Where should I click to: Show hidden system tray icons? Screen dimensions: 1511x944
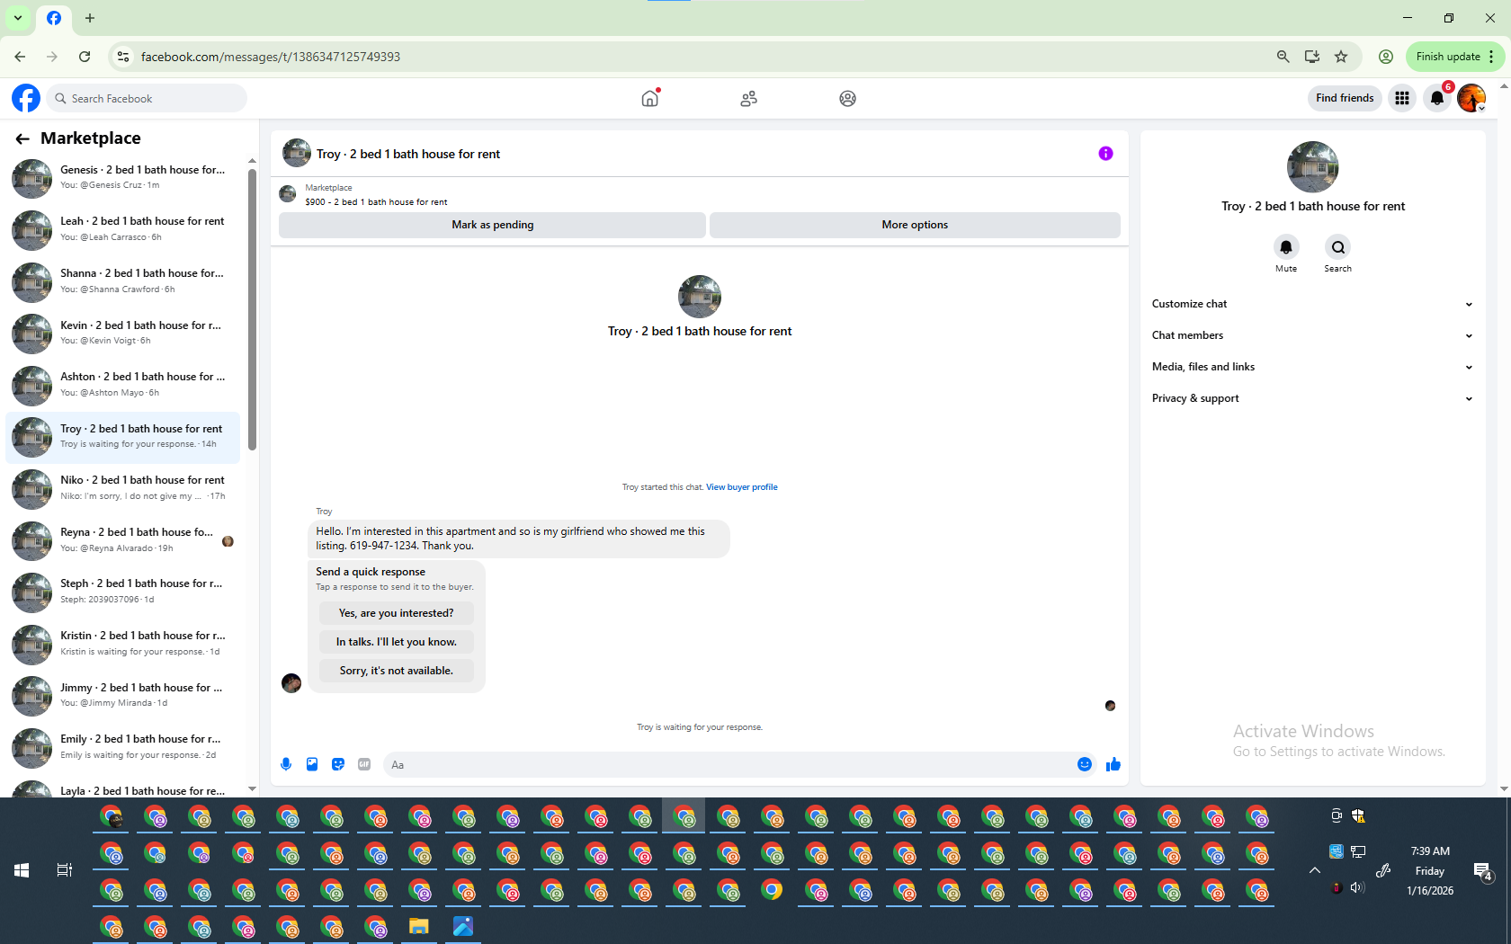tap(1314, 870)
